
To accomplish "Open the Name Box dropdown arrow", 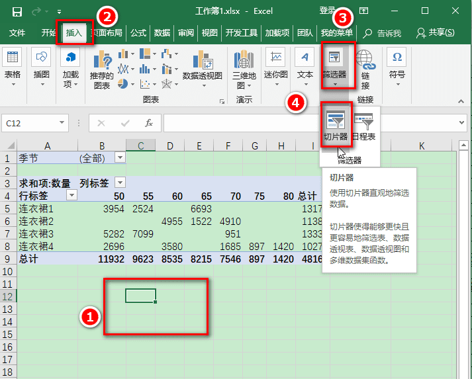I will [62, 122].
